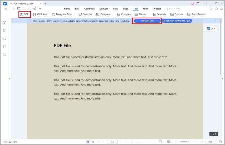The width and height of the screenshot is (225, 145).
Task: Expand the quick access toolbar dropdown arrow
Action: (x=40, y=9)
